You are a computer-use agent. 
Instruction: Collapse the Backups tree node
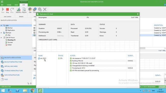click(1, 33)
